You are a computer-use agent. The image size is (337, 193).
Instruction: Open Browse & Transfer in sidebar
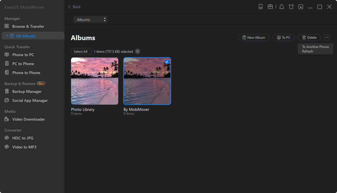pyautogui.click(x=28, y=26)
